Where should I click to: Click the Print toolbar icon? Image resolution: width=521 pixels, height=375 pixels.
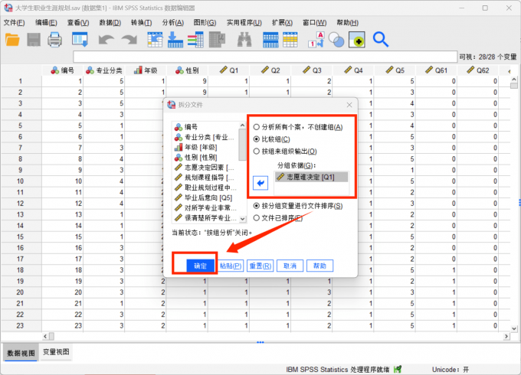(54, 40)
